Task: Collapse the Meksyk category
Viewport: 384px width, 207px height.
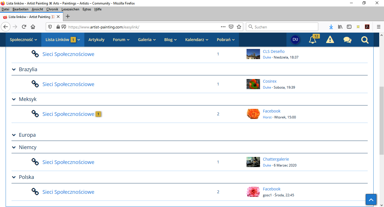Action: click(14, 99)
